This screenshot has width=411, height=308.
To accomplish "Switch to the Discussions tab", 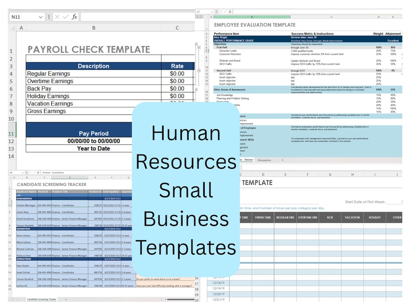I will pyautogui.click(x=264, y=160).
